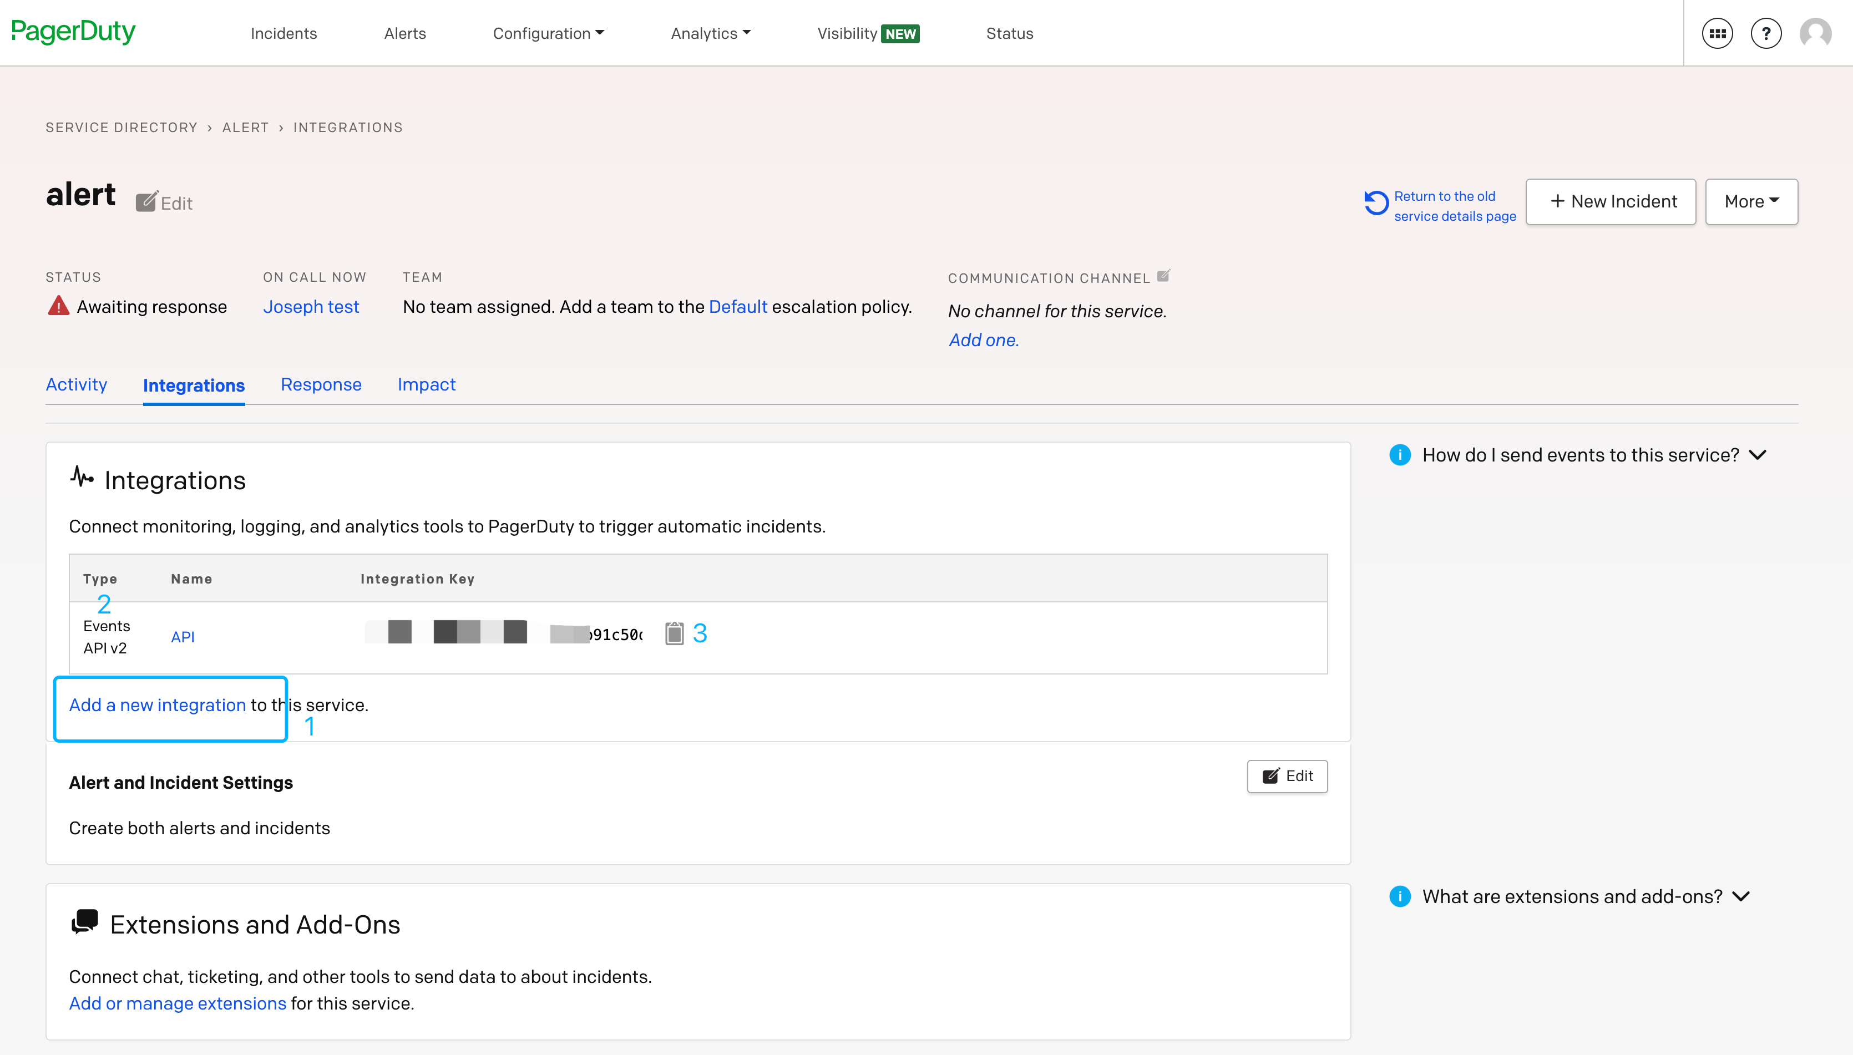The height and width of the screenshot is (1055, 1853).
Task: Open the user avatar menu
Action: (1815, 33)
